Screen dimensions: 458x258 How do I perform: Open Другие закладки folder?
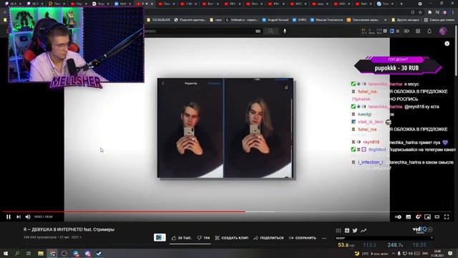(406, 20)
